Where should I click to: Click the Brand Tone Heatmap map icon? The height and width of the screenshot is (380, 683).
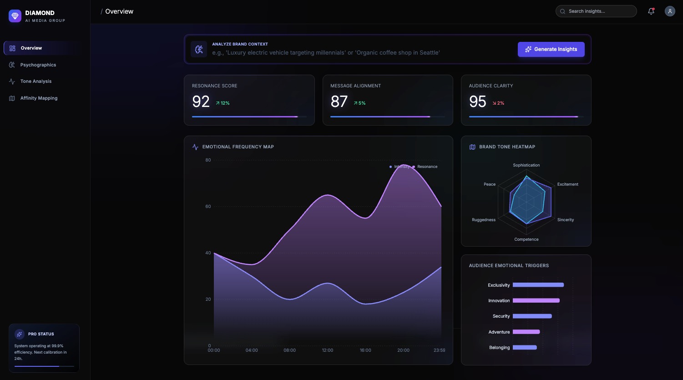tap(472, 147)
